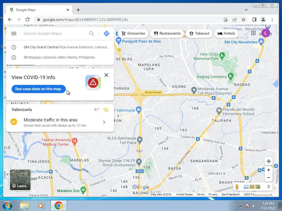Image resolution: width=282 pixels, height=211 pixels.
Task: Select the Street View Pegman icon
Action: coord(237,187)
